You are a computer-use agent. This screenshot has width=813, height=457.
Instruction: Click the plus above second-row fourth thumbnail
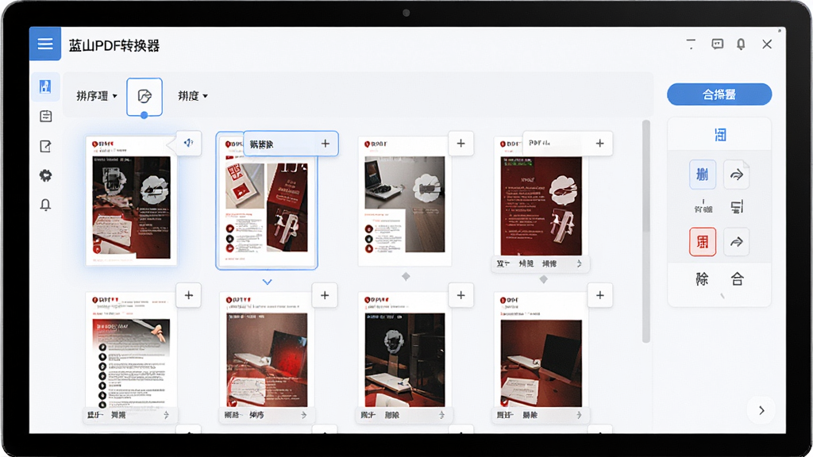coord(600,295)
